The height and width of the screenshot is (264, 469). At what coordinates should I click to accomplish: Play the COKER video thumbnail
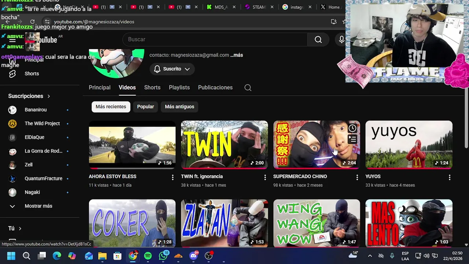[x=132, y=223]
